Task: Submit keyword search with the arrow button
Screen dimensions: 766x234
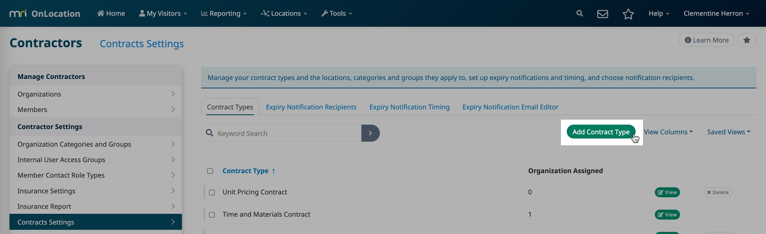Action: coord(370,133)
